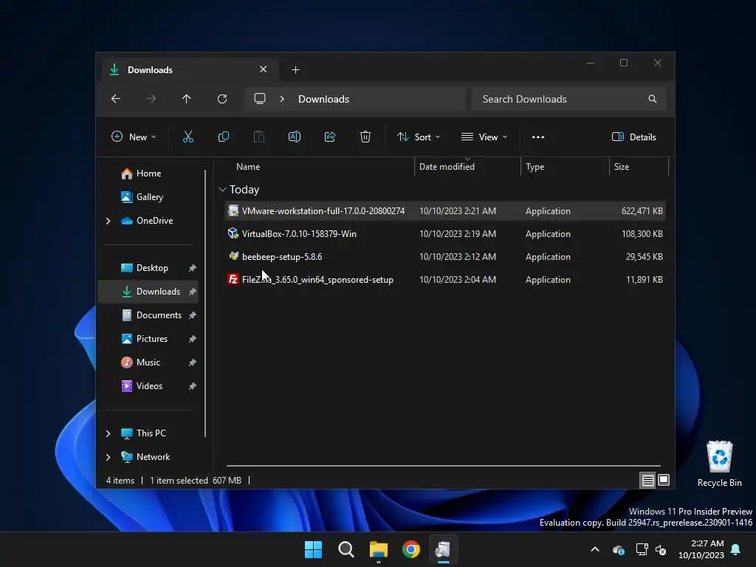Show hidden system tray icons chevron
This screenshot has height=567, width=756.
[595, 549]
